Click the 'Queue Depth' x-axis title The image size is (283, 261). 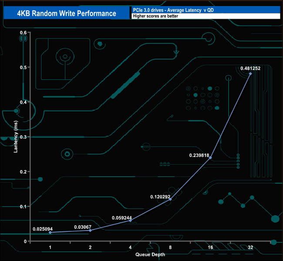pos(150,254)
